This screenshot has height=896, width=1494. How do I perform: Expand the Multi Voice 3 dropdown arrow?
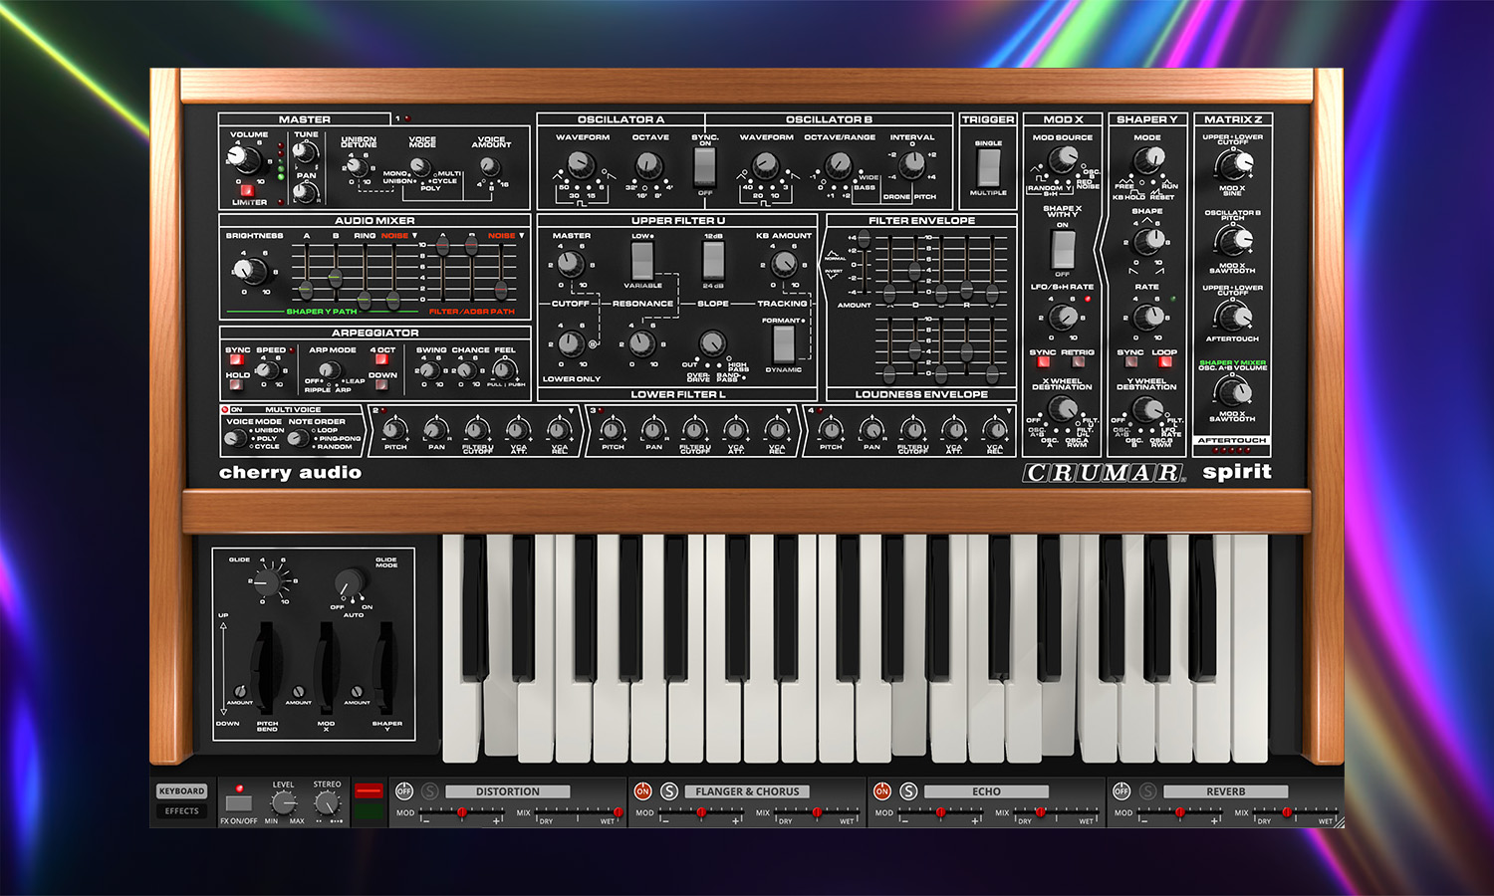pyautogui.click(x=789, y=410)
